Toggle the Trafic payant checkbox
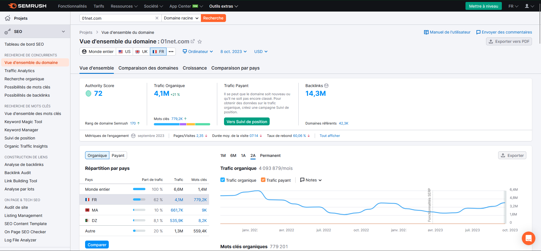The width and height of the screenshot is (541, 251). pyautogui.click(x=263, y=180)
